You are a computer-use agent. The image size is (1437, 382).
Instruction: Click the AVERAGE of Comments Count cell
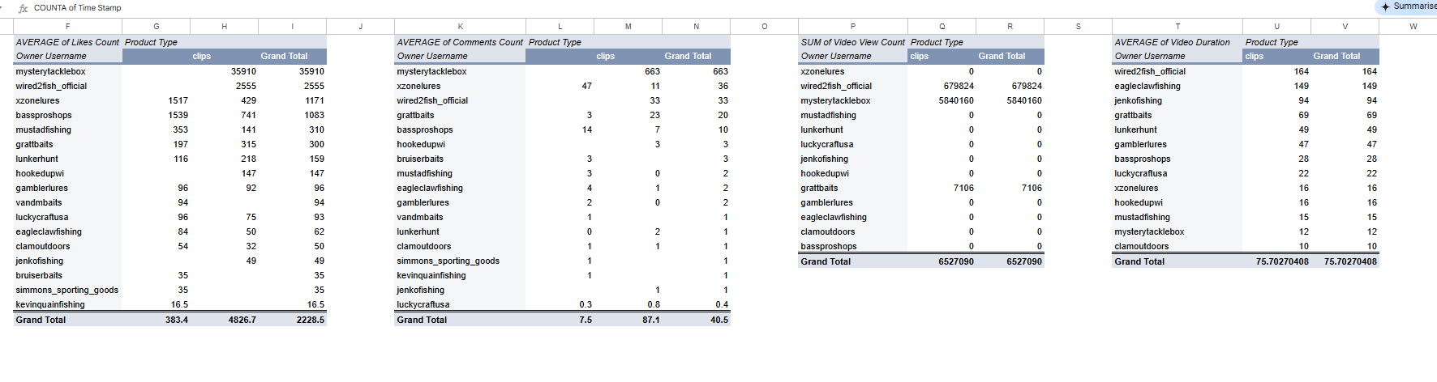[461, 42]
